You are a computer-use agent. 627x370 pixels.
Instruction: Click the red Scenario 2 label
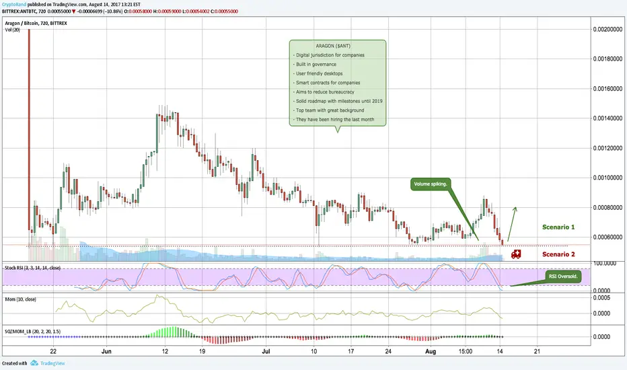click(x=558, y=254)
